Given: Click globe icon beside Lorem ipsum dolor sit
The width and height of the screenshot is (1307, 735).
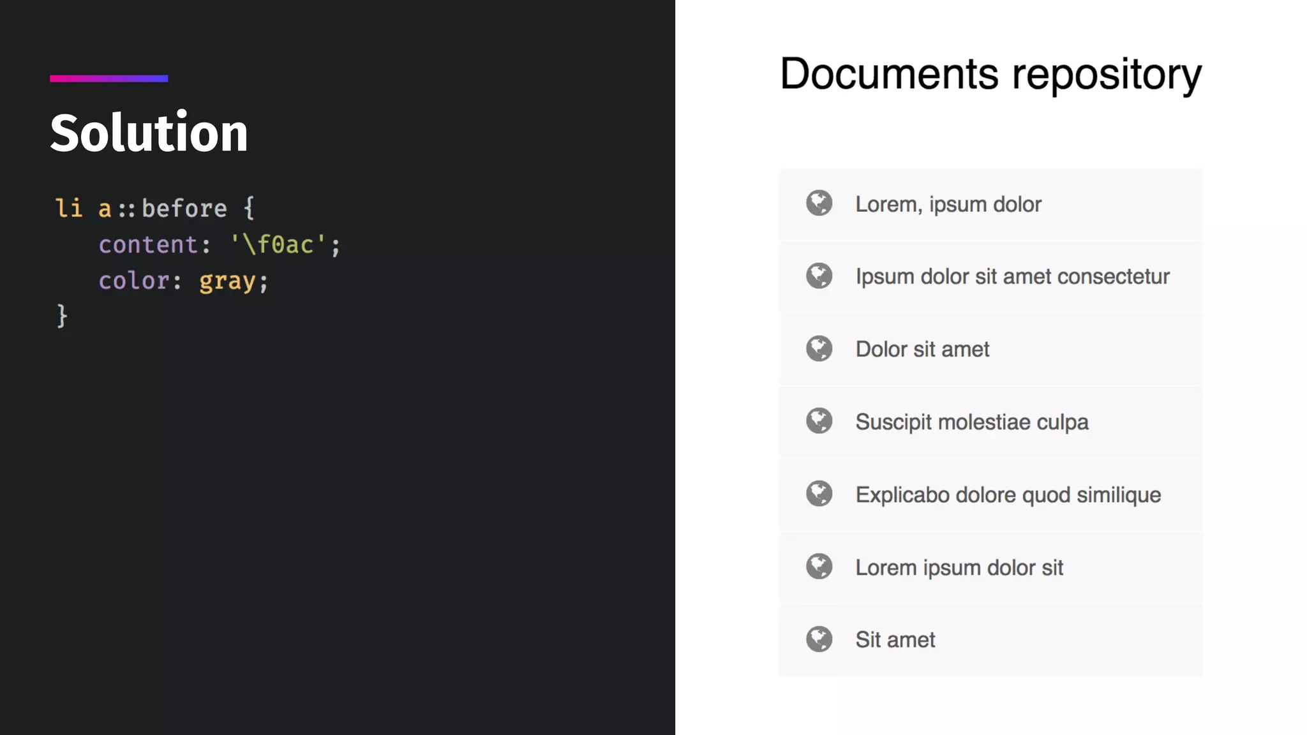Looking at the screenshot, I should (819, 567).
